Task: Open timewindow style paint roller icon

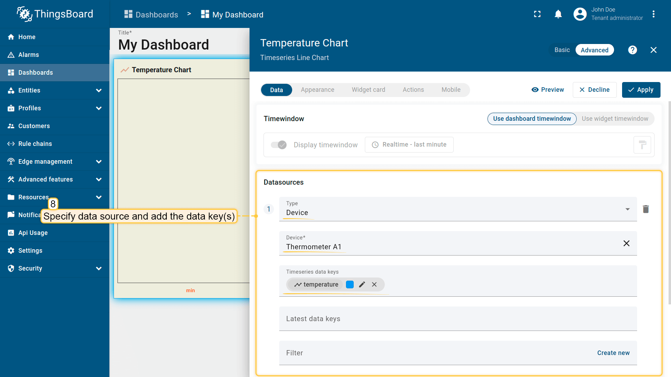Action: (x=642, y=145)
